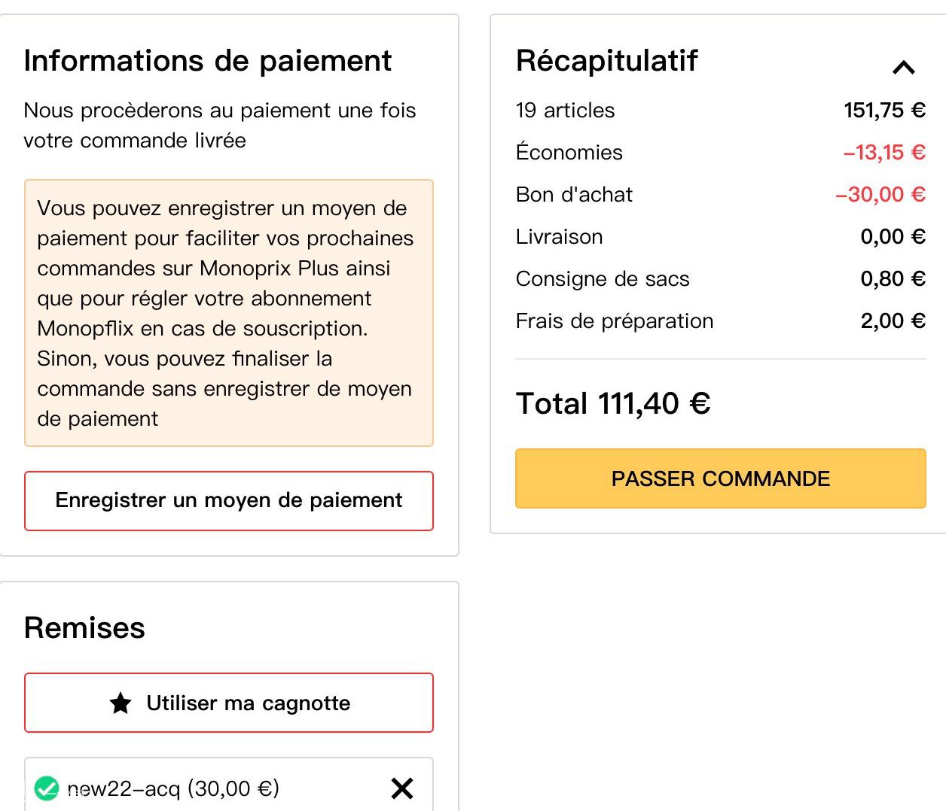The height and width of the screenshot is (811, 946).
Task: Click the green checkmark beside new22-acq
Action: (47, 788)
